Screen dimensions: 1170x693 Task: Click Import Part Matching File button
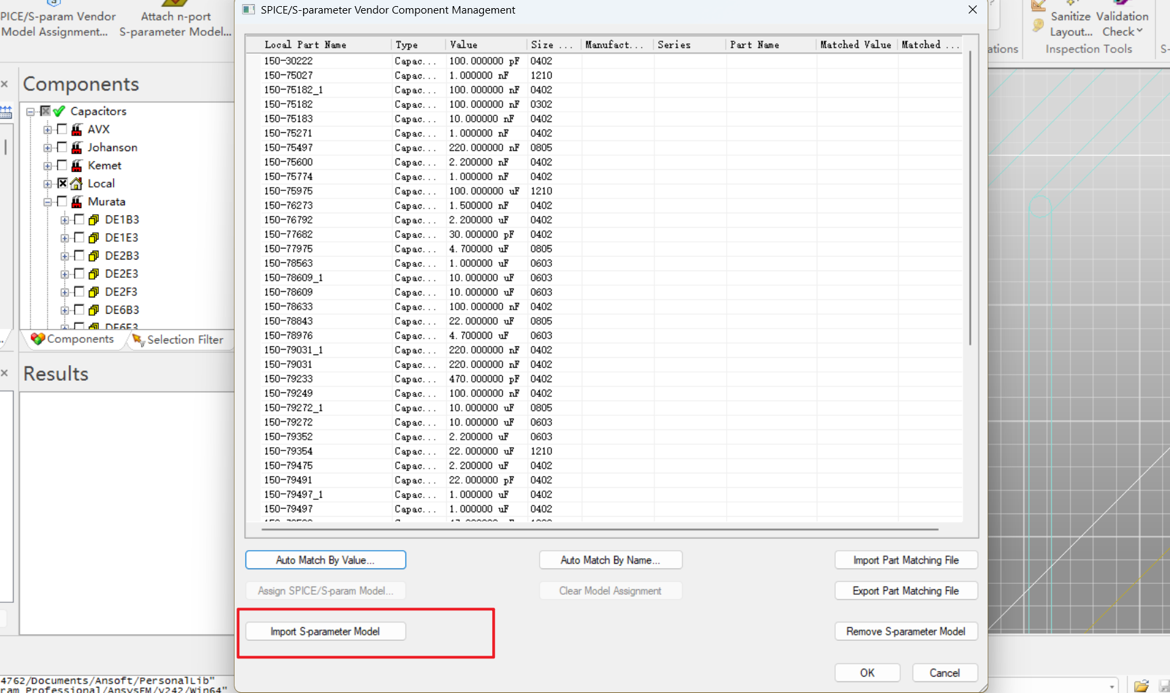(906, 560)
